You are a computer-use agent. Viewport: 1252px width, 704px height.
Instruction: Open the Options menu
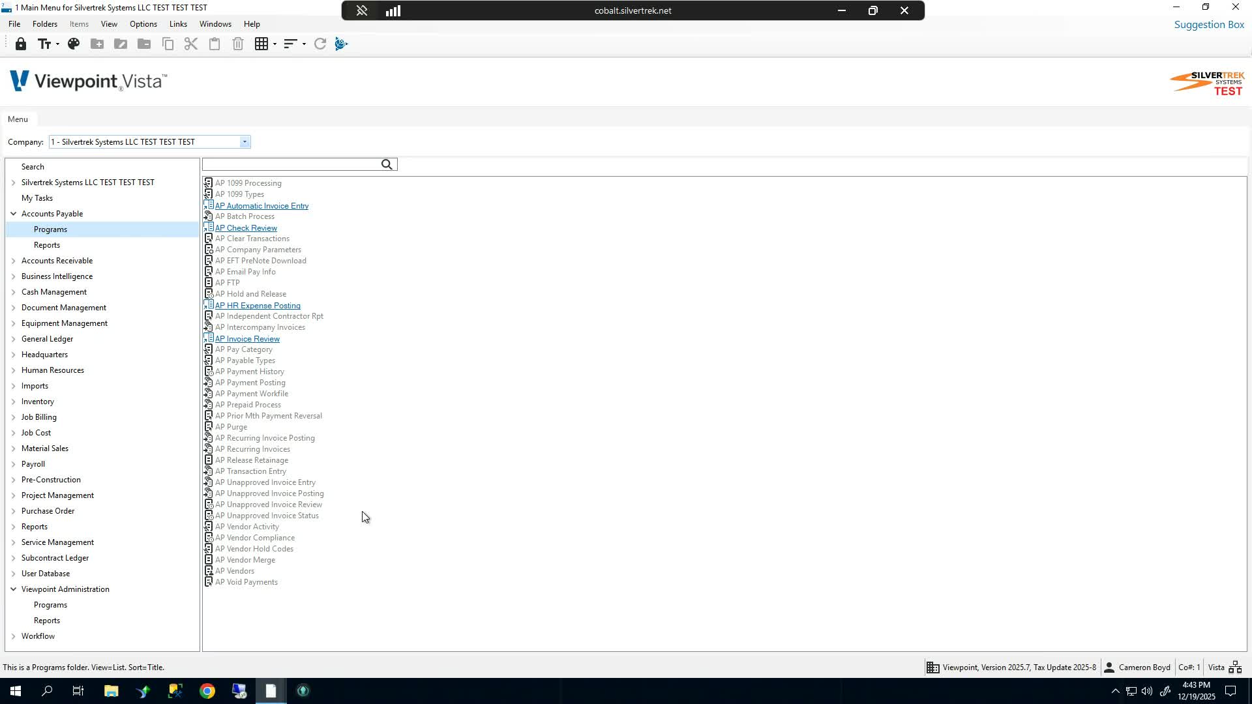coord(143,24)
